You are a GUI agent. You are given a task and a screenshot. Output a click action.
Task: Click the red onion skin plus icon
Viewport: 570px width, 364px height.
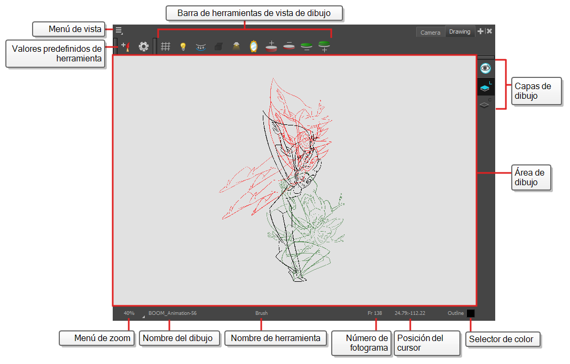tap(271, 46)
